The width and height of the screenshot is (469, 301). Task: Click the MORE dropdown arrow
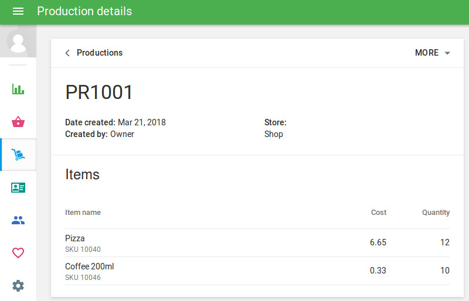(447, 53)
